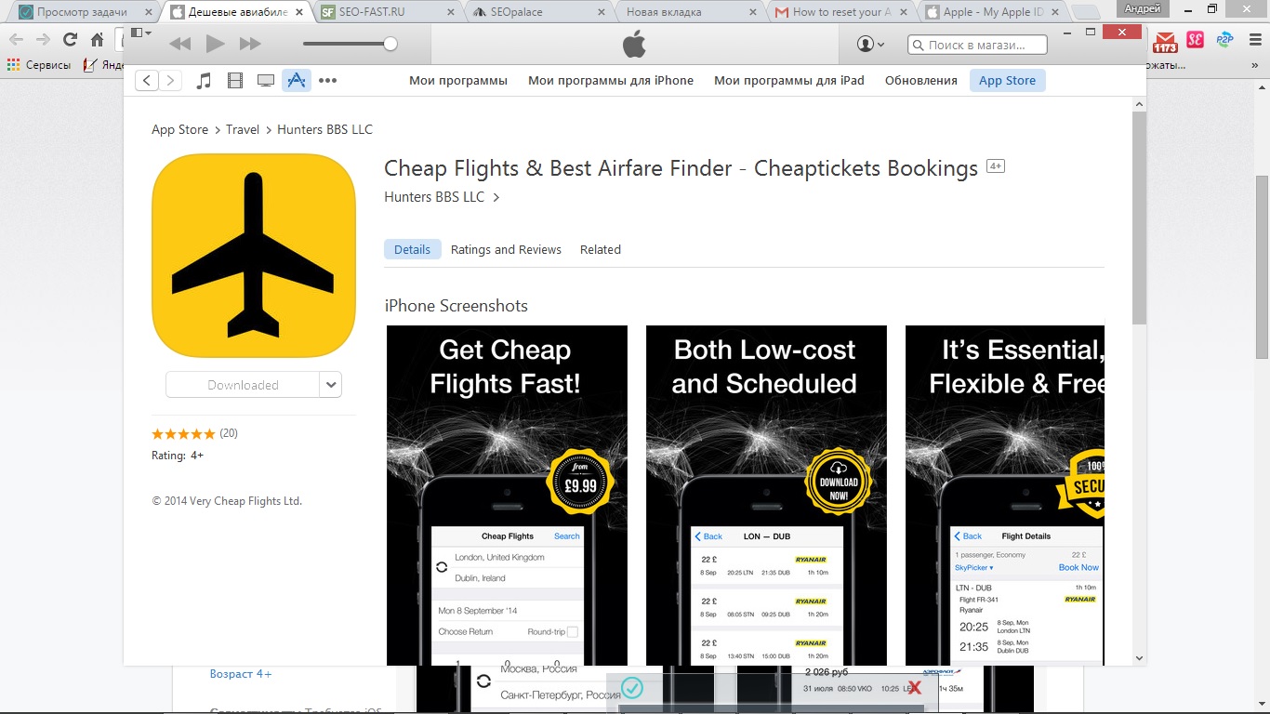Open the Get Cheap Flights Fast screenshot

coord(507,495)
